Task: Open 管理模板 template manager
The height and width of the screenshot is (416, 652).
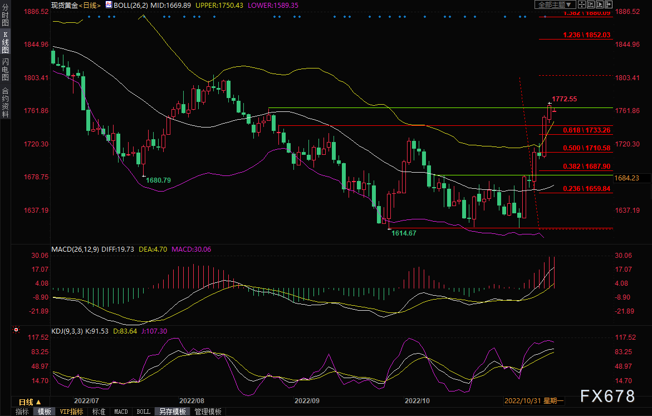Action: (207, 412)
